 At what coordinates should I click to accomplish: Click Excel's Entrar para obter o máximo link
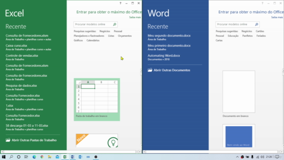point(109,12)
